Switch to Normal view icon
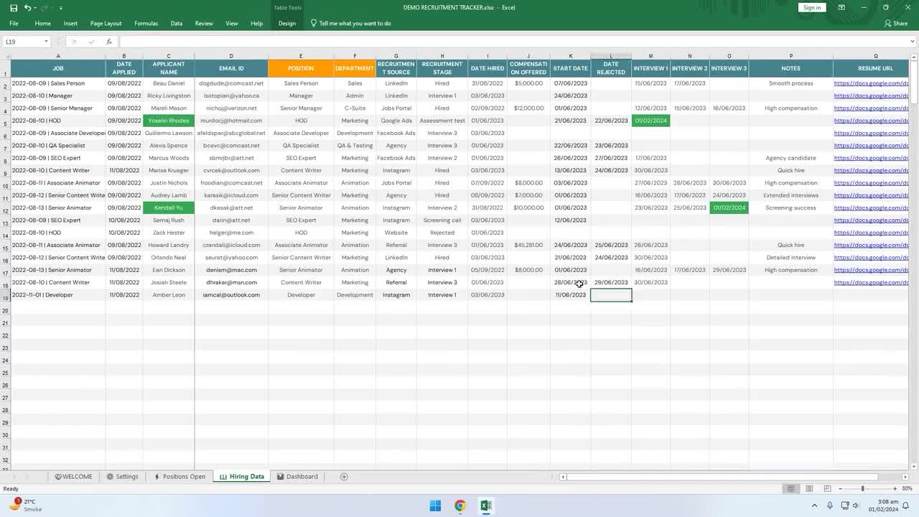The image size is (919, 517). coord(791,489)
